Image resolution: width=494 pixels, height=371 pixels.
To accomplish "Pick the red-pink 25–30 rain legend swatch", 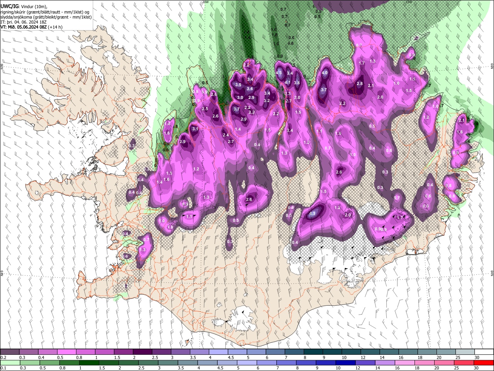I will tap(465, 362).
